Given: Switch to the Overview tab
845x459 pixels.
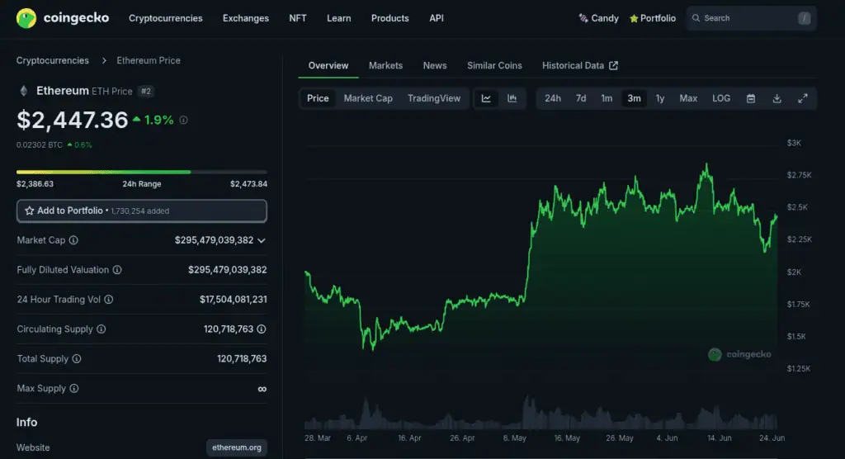Looking at the screenshot, I should (328, 65).
